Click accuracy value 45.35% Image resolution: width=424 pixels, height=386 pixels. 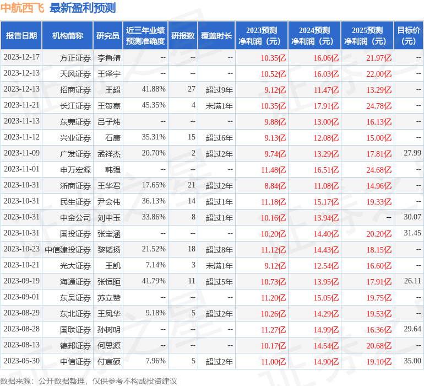(x=154, y=105)
